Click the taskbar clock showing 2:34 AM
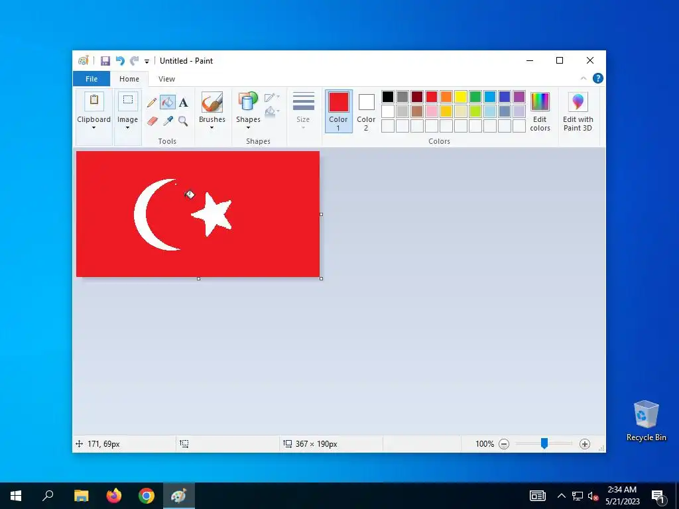Image resolution: width=679 pixels, height=509 pixels. [x=622, y=496]
